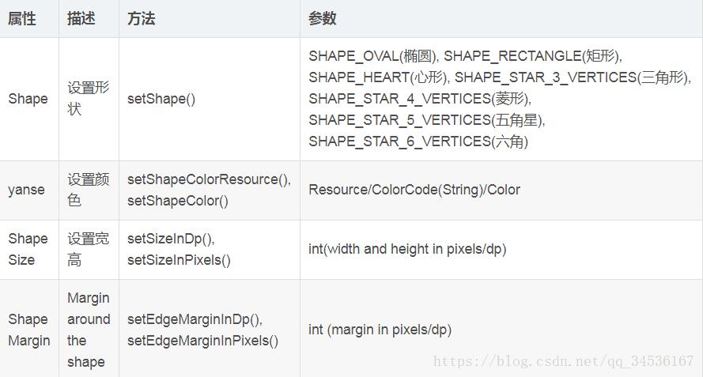Click the 描述 column header

tap(81, 19)
